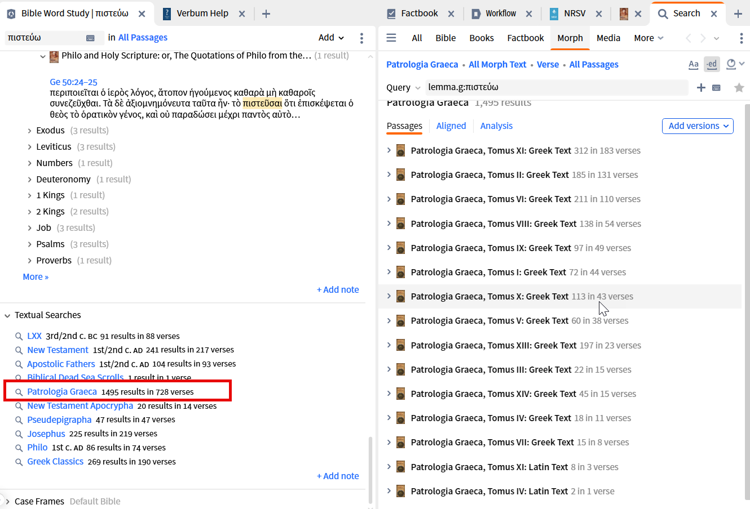Close the Verbum Help tab

tap(242, 14)
